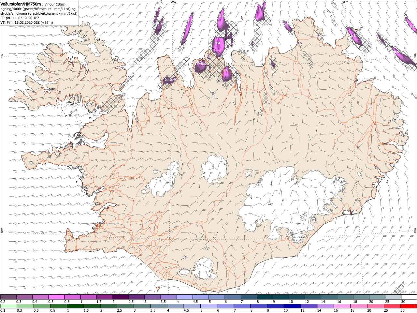Image resolution: width=417 pixels, height=313 pixels.
Task: Click the bright pink swatch labeled 0.5, upper scale
Action: [x=56, y=297]
